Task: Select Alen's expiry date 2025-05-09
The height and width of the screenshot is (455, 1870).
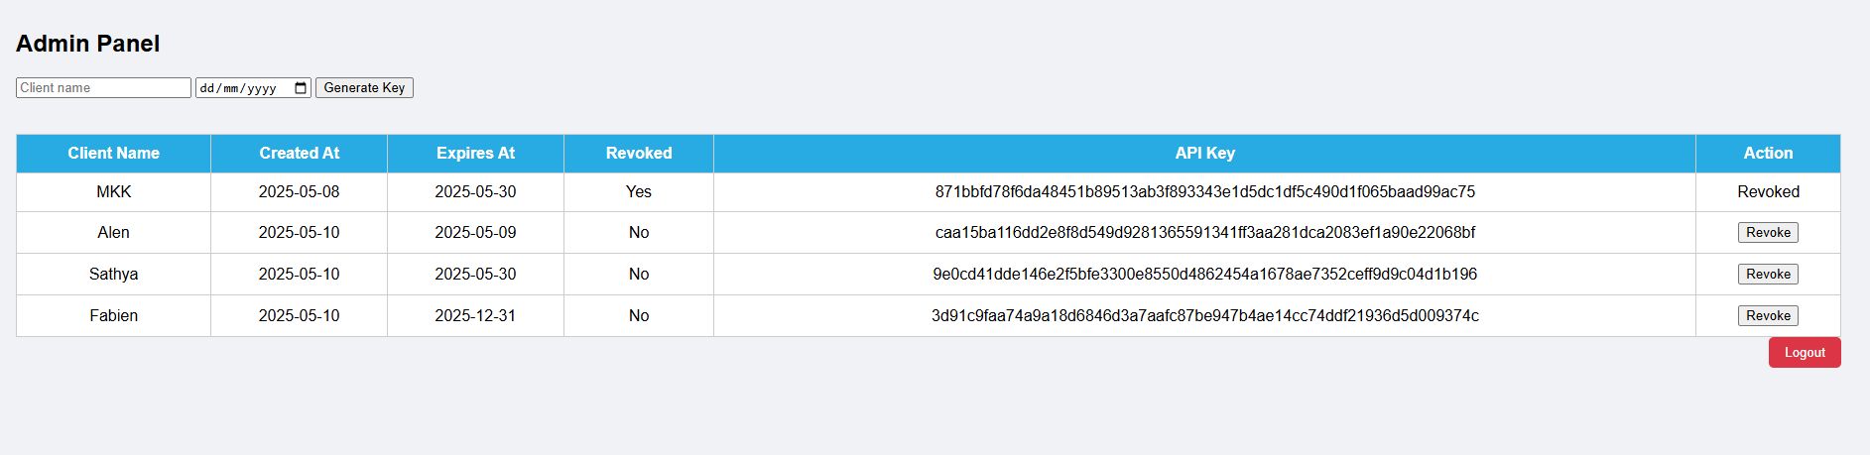Action: click(x=475, y=232)
